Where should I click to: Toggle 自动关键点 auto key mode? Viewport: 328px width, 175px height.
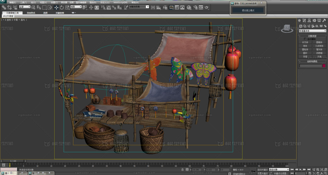(x=262, y=170)
